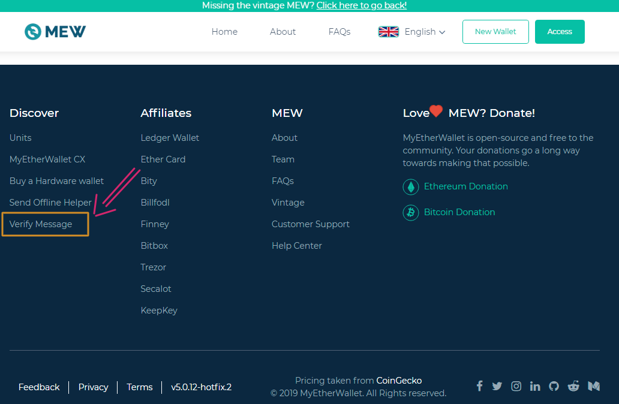Open Reddit social icon in footer

[573, 386]
